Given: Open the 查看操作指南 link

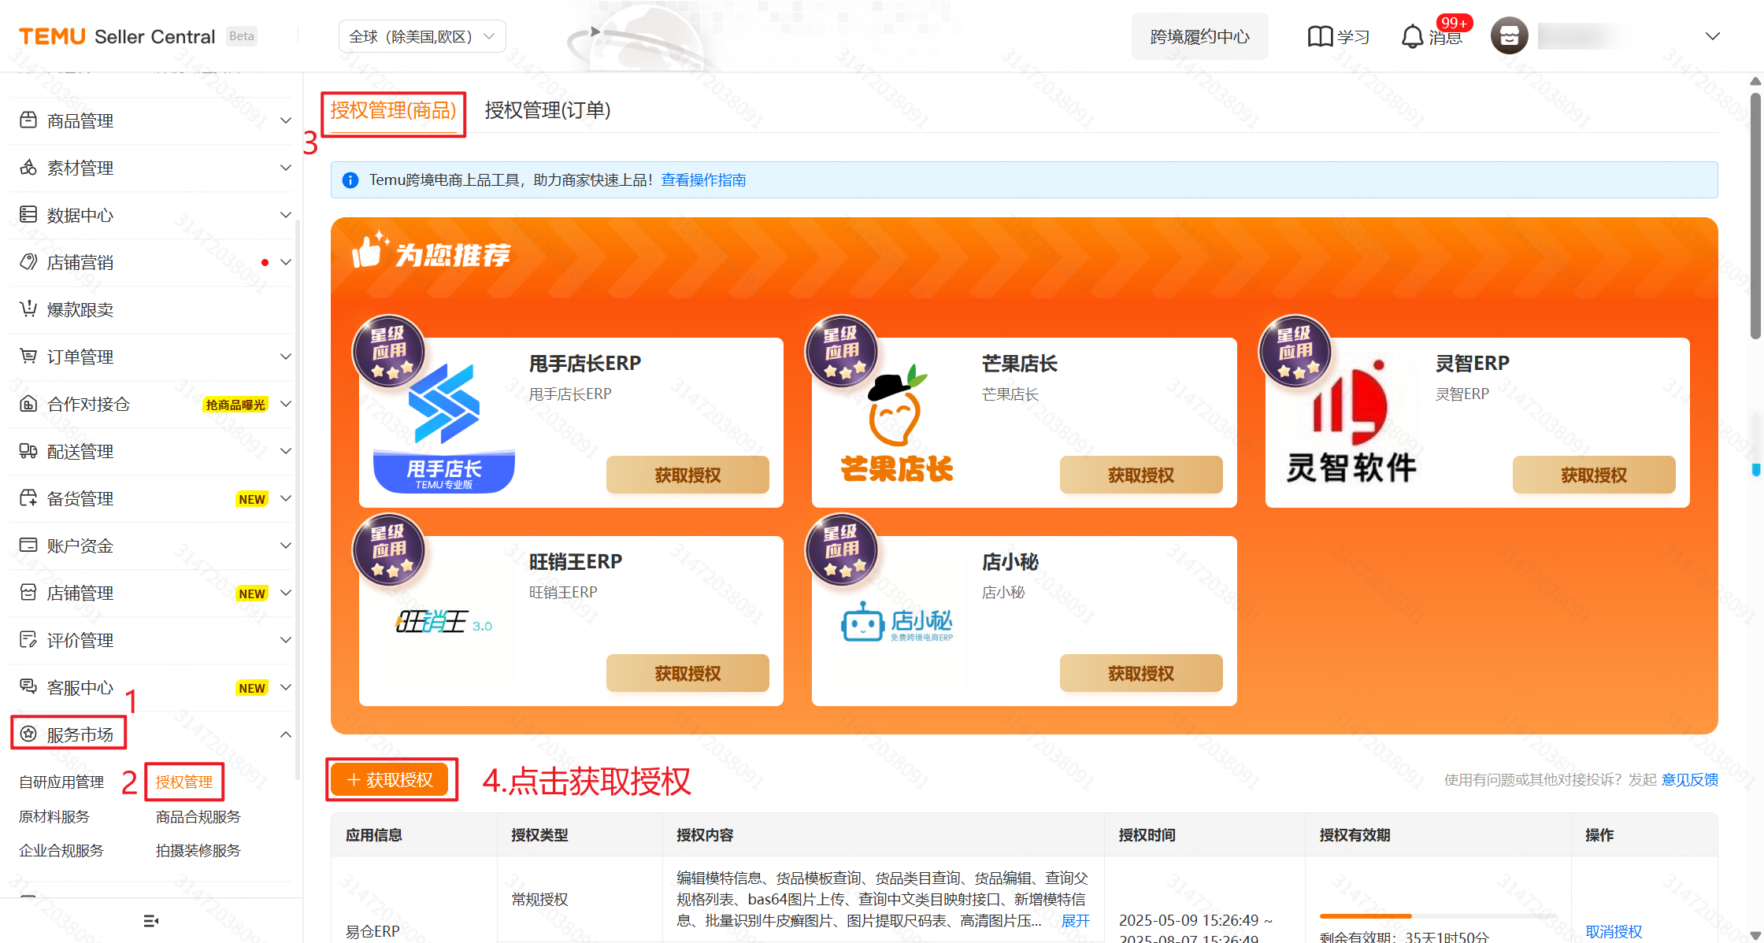Looking at the screenshot, I should [x=703, y=180].
